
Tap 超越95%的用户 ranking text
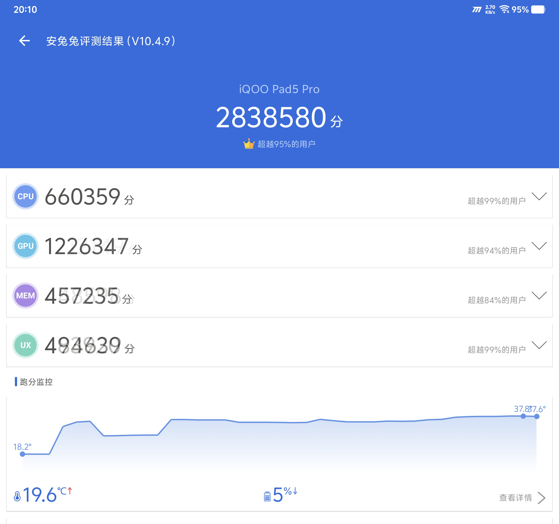(x=286, y=144)
